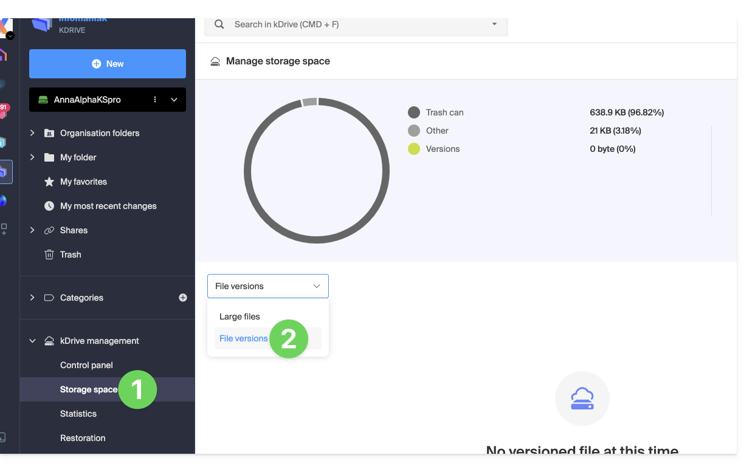Choose File versions option in list
Viewport: 755px width, 472px height.
[243, 338]
